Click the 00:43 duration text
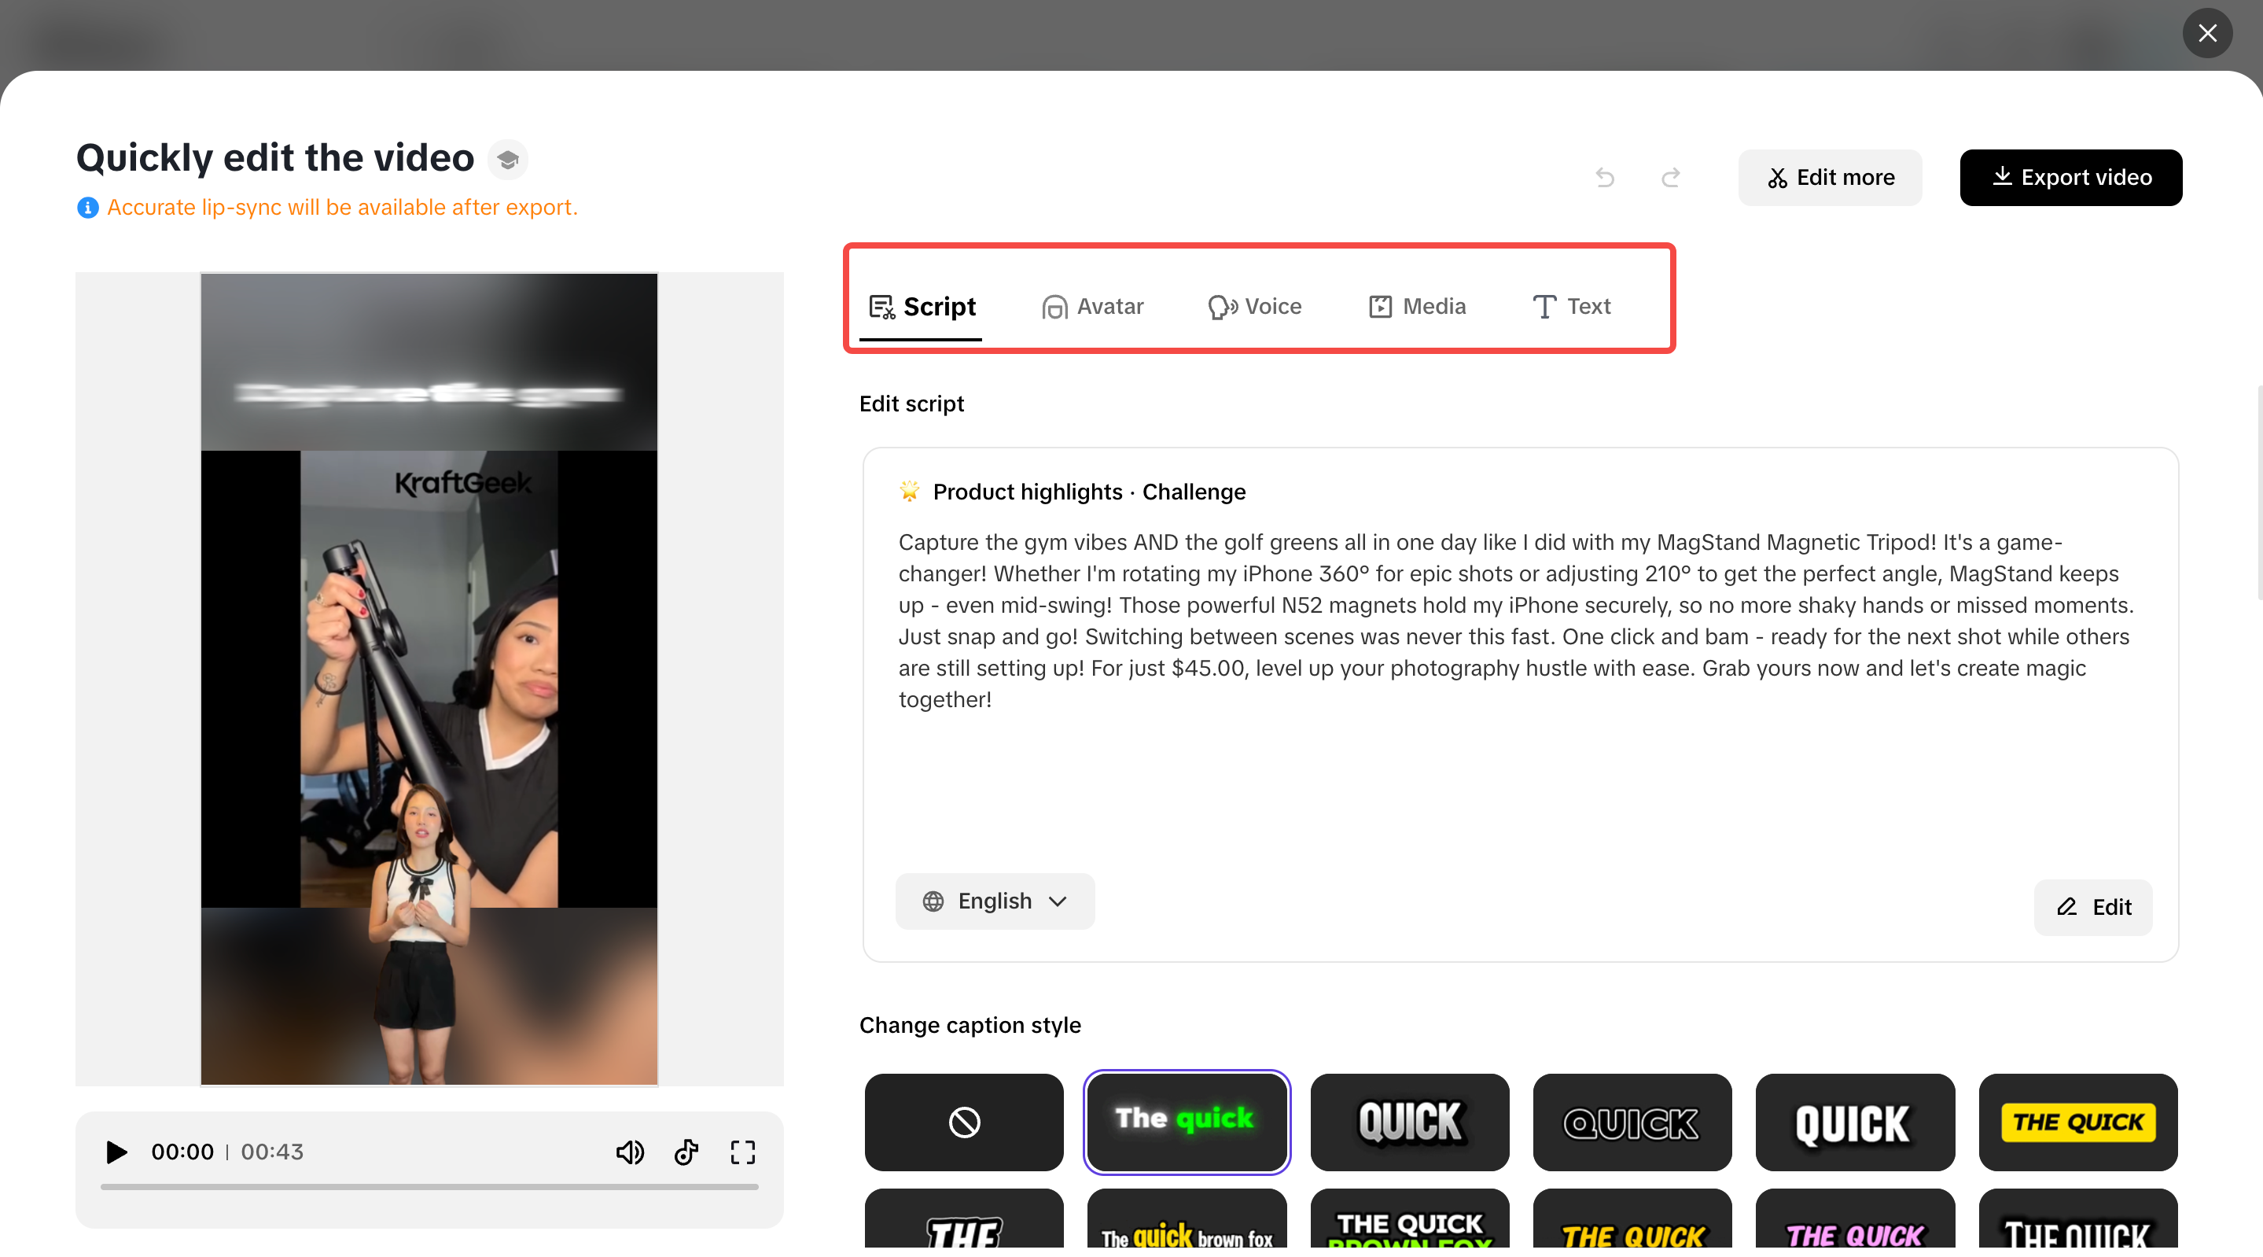 tap(272, 1152)
